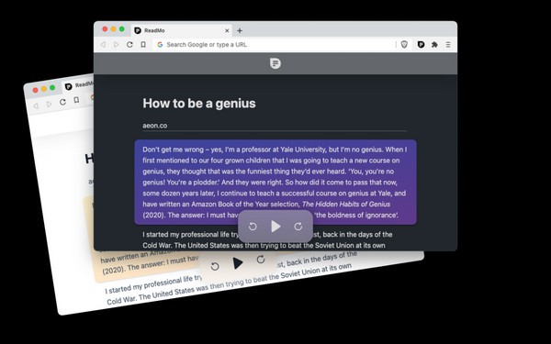Screen dimensions: 551x344
Task: Minimize the front window with the yellow button
Action: [113, 29]
